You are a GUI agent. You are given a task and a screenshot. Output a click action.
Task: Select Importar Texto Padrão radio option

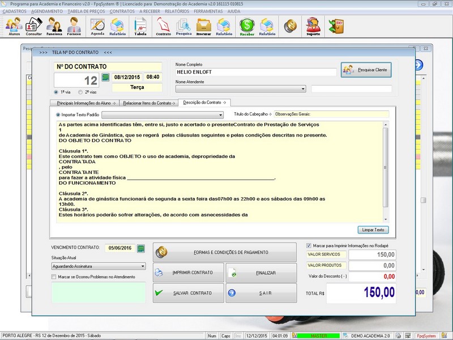click(58, 115)
